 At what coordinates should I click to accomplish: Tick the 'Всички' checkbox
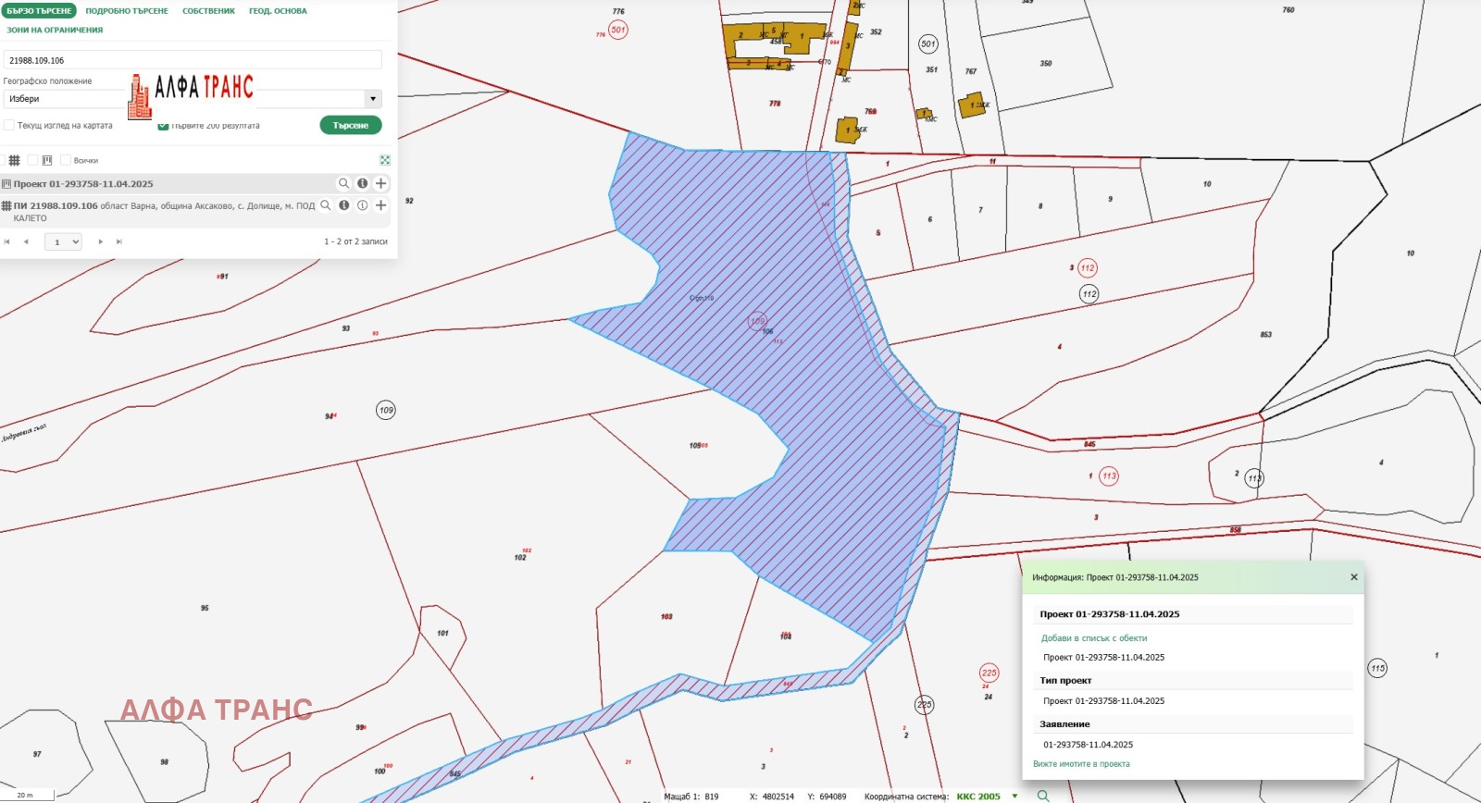click(66, 160)
